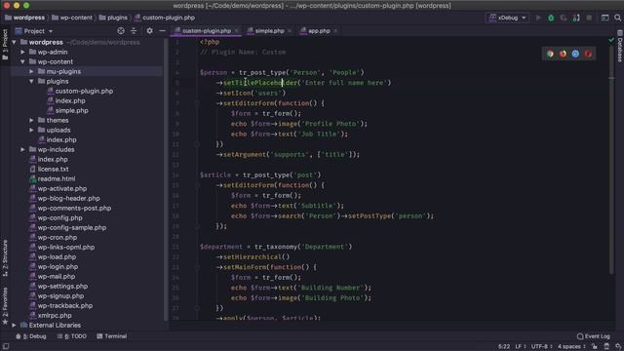Close the custom-plugin.php tab
The image size is (624, 351).
click(x=237, y=30)
